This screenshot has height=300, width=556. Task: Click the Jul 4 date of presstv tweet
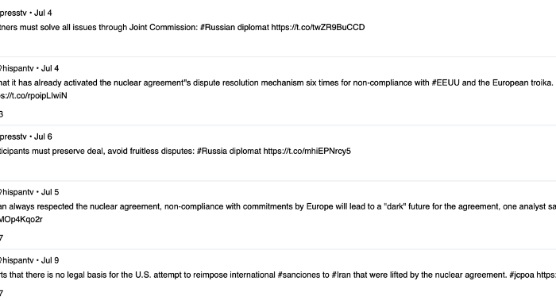tap(43, 13)
